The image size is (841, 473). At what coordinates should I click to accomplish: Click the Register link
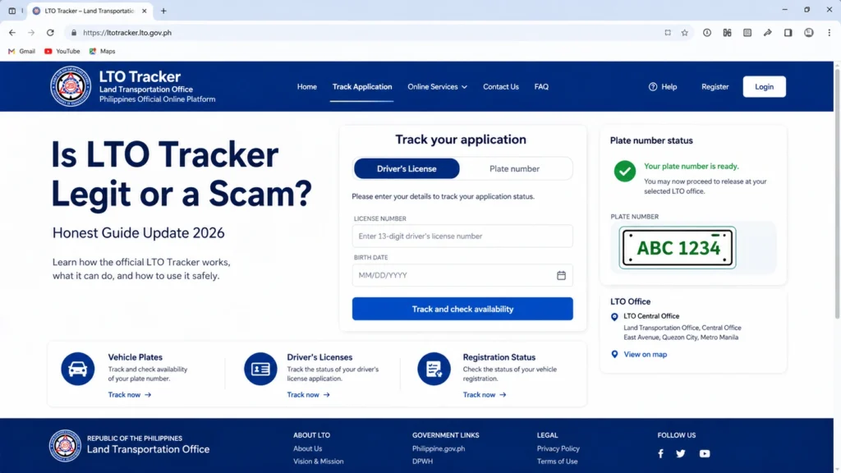715,87
